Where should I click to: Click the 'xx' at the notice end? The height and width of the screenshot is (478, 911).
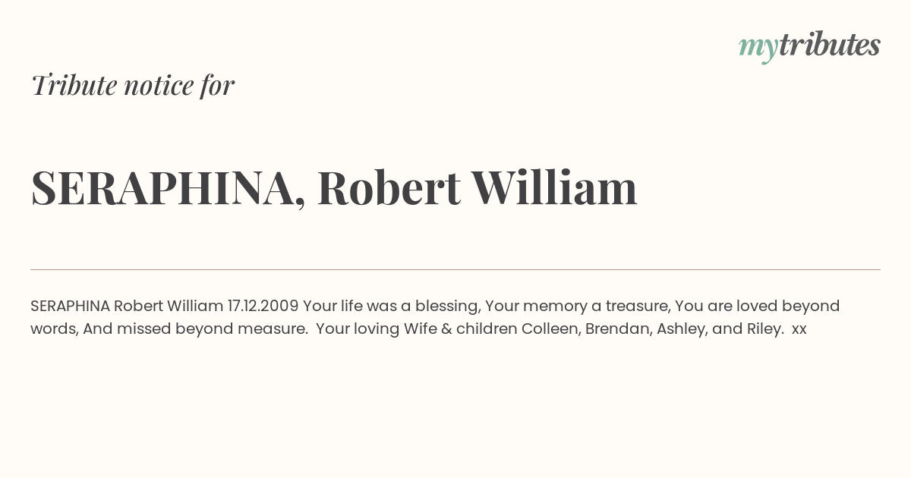coord(799,330)
